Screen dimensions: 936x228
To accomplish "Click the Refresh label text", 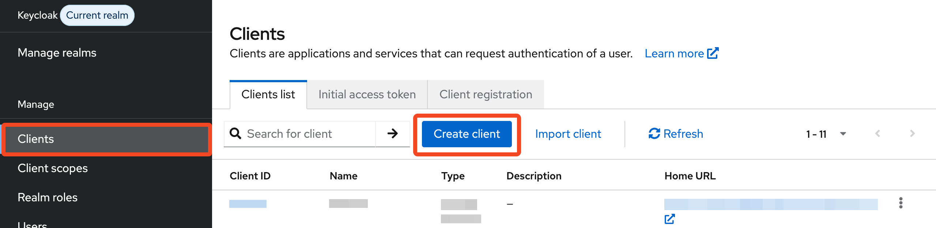I will pos(683,134).
